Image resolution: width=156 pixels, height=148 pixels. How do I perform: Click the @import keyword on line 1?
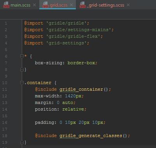34,23
